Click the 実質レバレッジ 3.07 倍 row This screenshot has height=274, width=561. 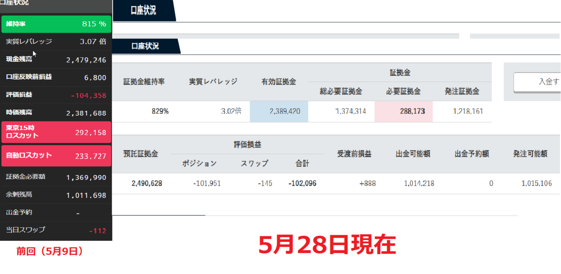click(56, 41)
